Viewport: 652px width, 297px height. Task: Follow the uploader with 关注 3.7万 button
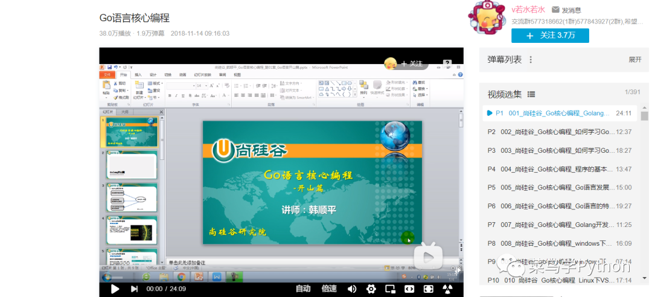tap(550, 36)
